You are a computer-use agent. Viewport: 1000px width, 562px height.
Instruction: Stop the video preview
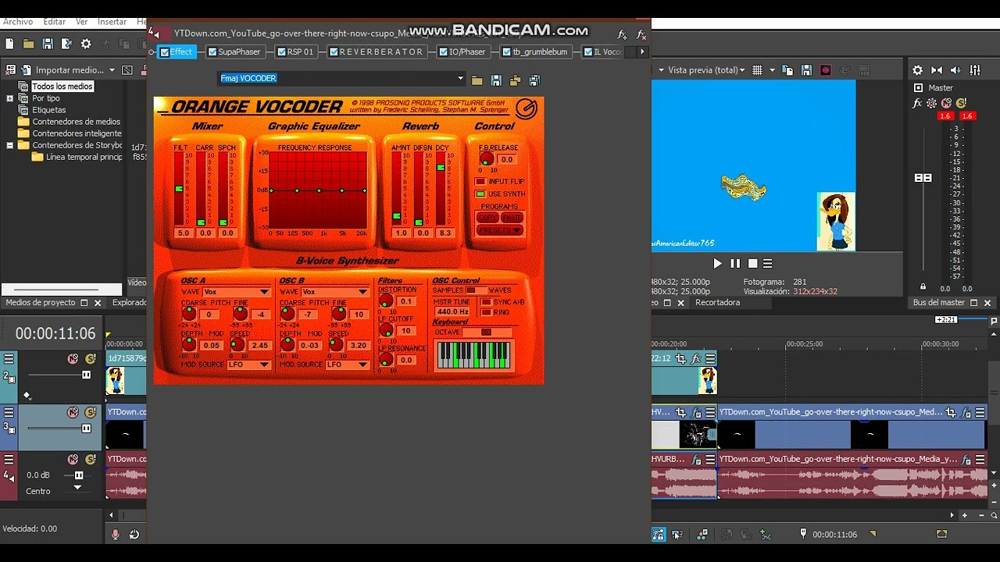tap(752, 264)
